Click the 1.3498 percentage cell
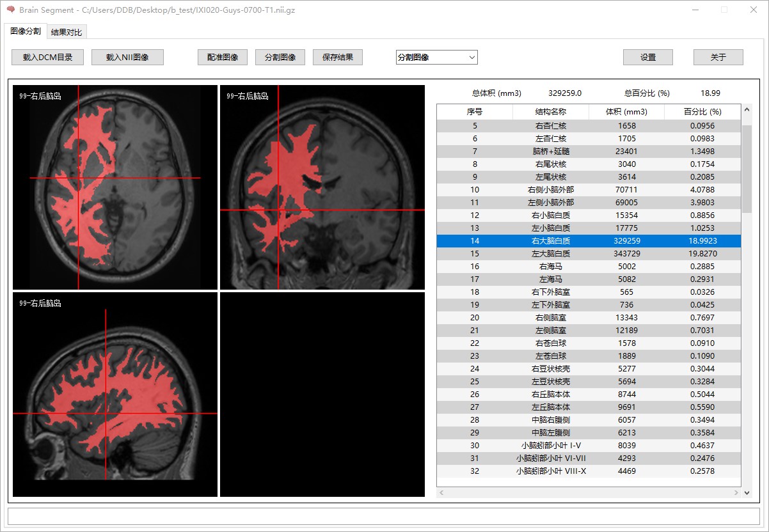 702,152
